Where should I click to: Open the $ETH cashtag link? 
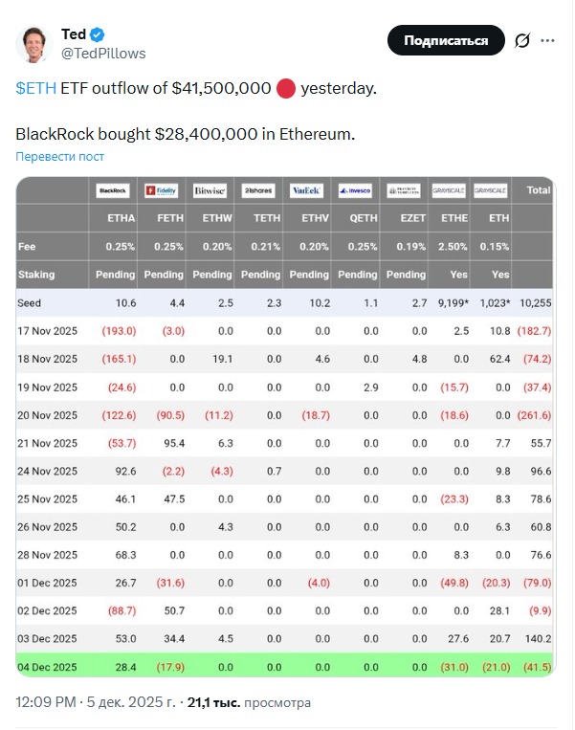point(36,89)
